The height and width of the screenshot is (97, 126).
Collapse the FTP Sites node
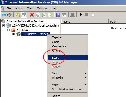point(8,30)
